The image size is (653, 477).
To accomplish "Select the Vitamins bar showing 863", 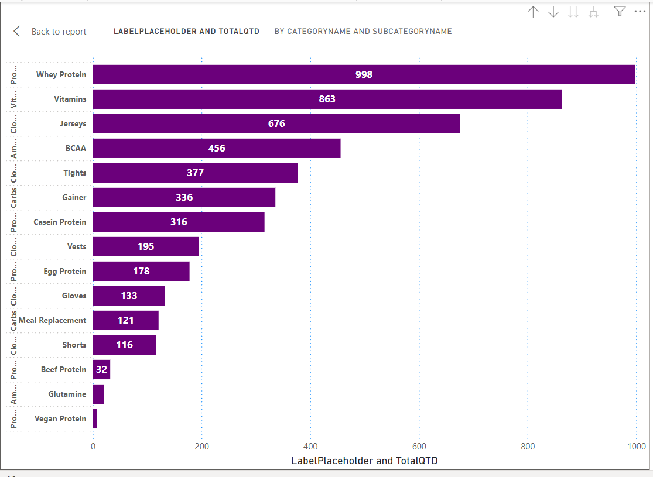I will coord(327,99).
